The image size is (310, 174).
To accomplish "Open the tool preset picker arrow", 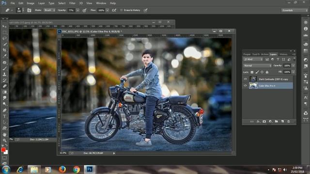I will pyautogui.click(x=12, y=10).
